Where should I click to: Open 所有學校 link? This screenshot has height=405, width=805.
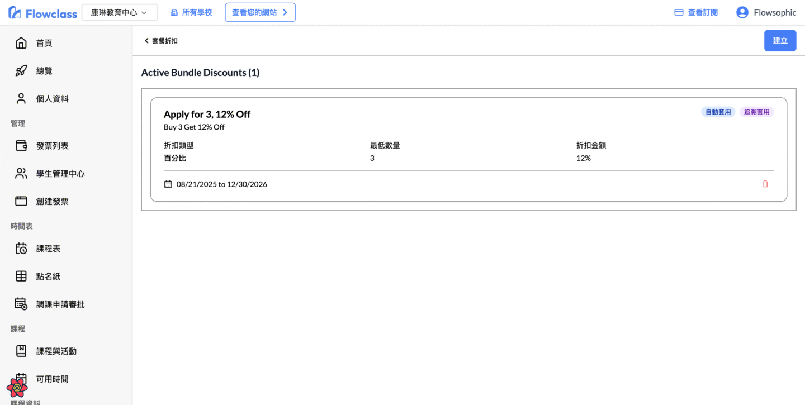tap(191, 12)
